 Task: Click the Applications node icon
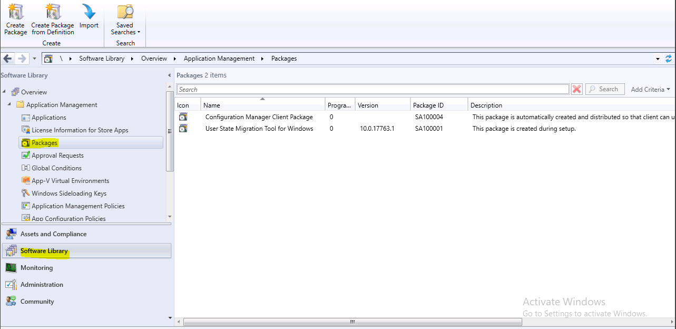tap(25, 117)
